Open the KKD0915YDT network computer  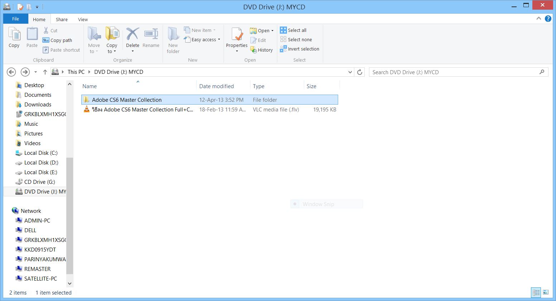tap(40, 249)
